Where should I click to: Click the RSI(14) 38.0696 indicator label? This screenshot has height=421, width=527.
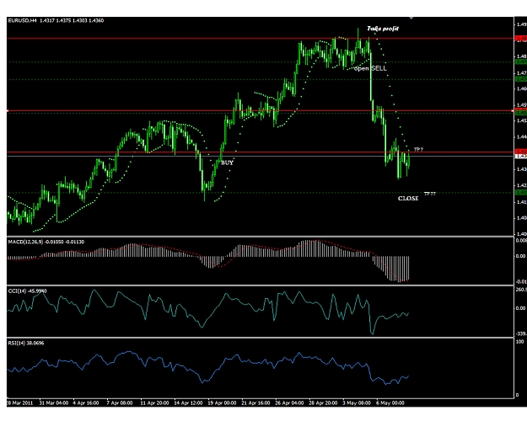click(26, 343)
